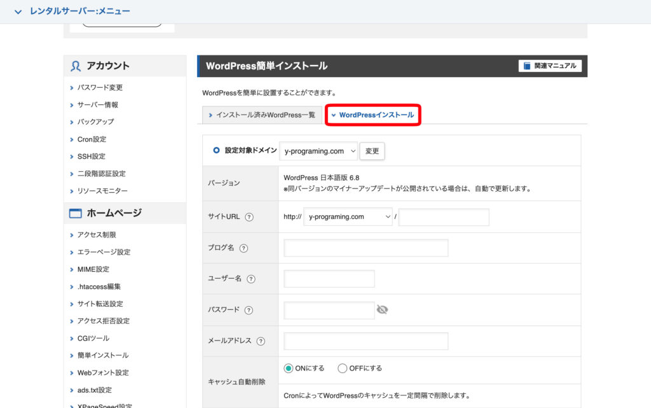Open the 設定対象ドメイン dropdown

pyautogui.click(x=319, y=151)
